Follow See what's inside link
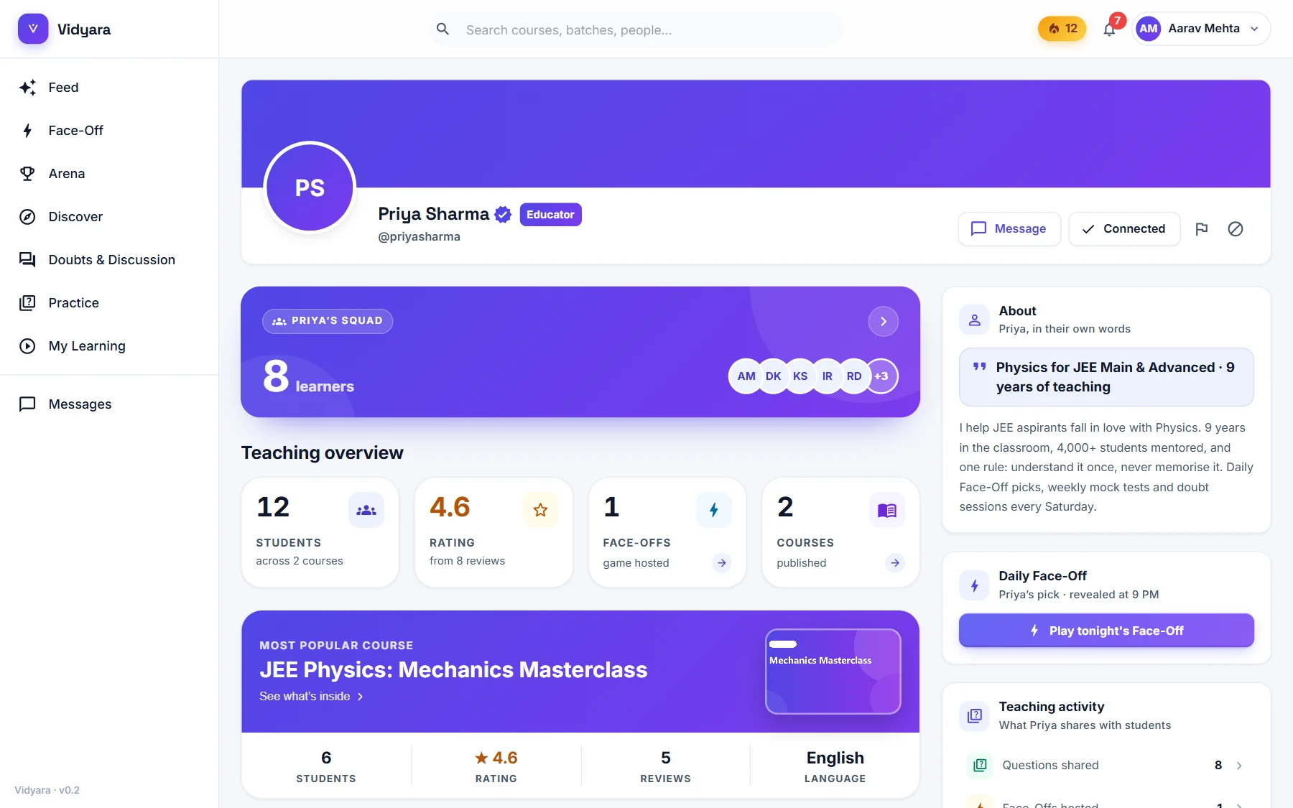The height and width of the screenshot is (808, 1293). [312, 697]
